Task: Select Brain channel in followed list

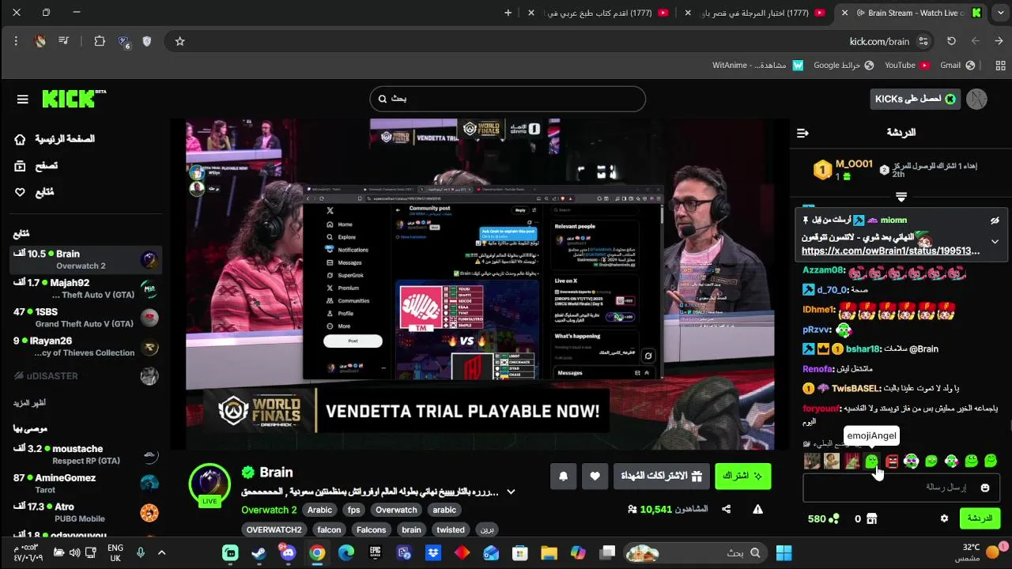Action: click(85, 259)
